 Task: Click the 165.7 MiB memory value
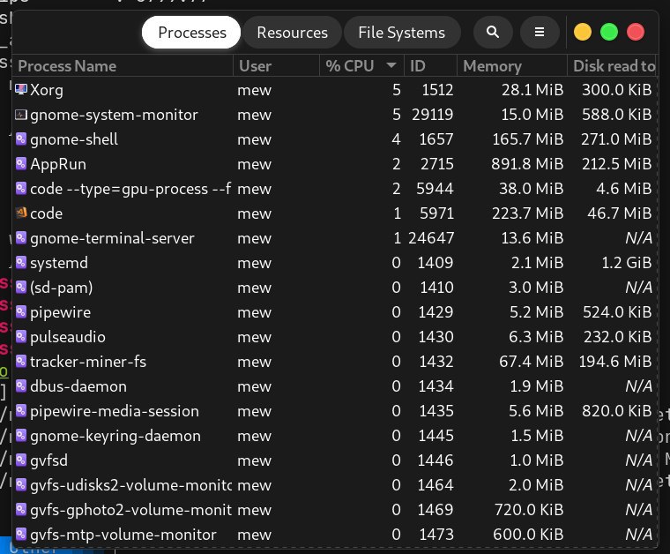click(x=528, y=138)
